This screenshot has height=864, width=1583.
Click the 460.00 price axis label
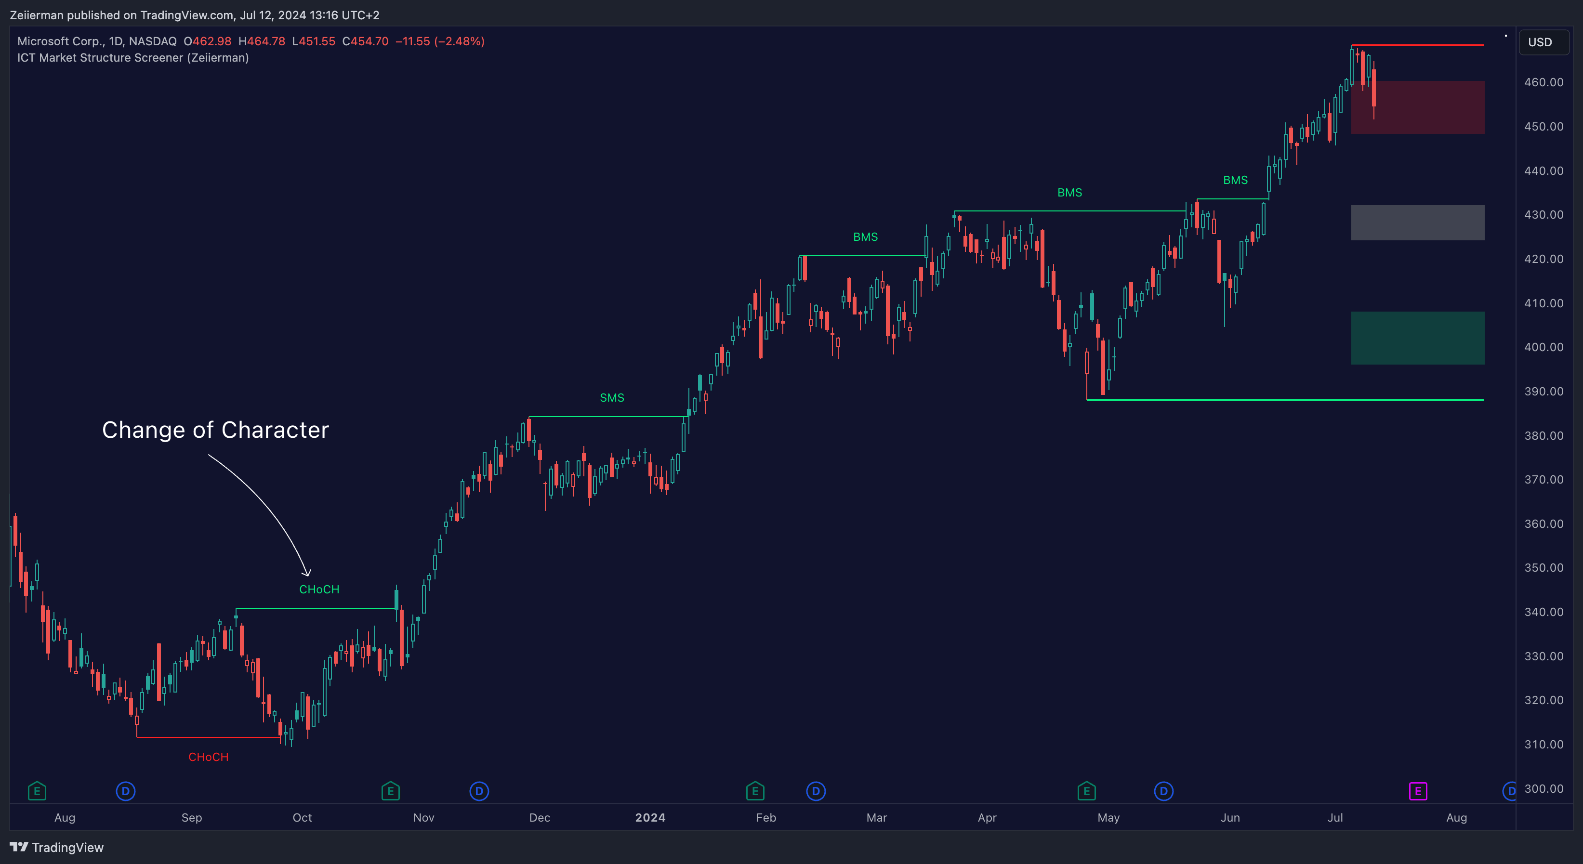[1543, 82]
